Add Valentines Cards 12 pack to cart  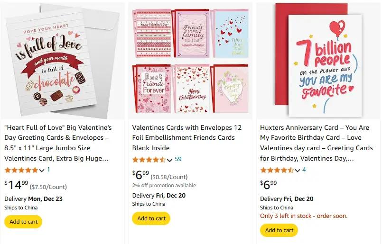coord(151,218)
